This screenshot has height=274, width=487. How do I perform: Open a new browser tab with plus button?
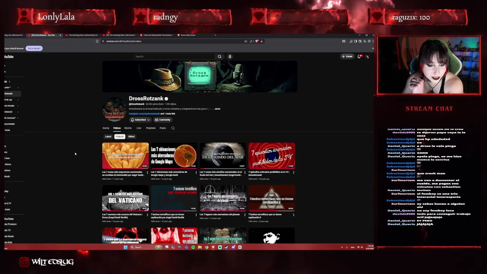coord(215,35)
